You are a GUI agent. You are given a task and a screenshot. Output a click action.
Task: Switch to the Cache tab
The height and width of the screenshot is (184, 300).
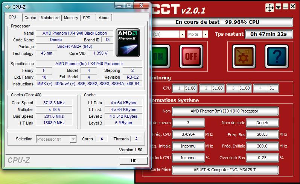pos(30,18)
